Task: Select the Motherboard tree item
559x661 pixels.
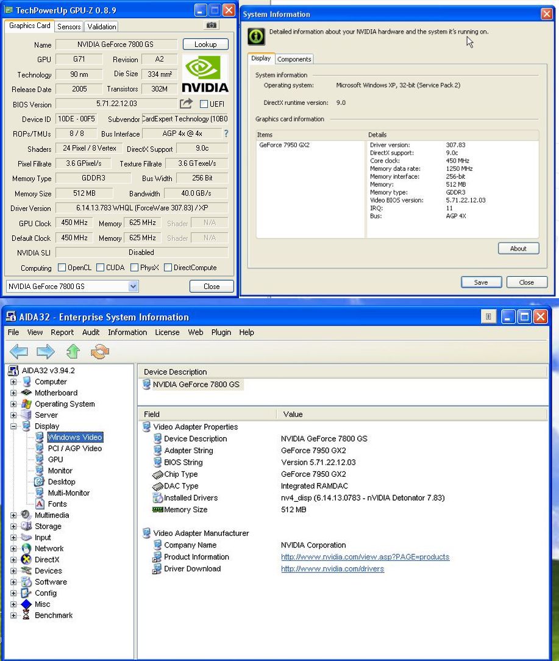Action: point(56,393)
